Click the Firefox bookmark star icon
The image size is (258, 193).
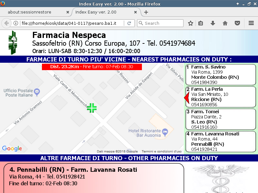coord(191,23)
